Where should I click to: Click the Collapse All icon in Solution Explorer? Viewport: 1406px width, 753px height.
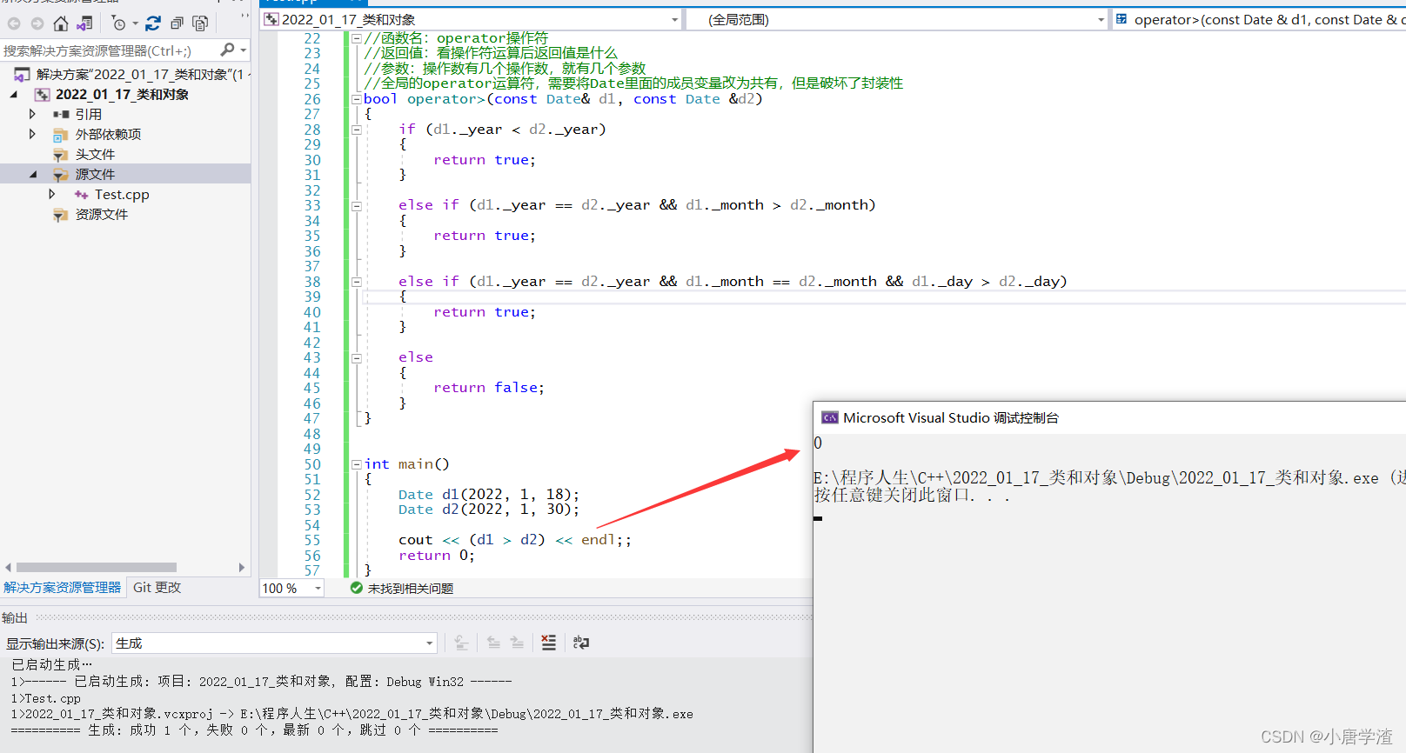coord(177,23)
